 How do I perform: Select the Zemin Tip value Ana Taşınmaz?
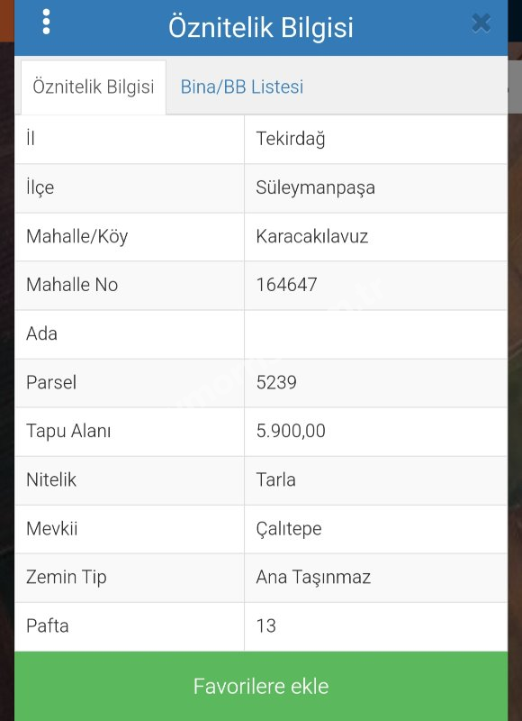[313, 578]
